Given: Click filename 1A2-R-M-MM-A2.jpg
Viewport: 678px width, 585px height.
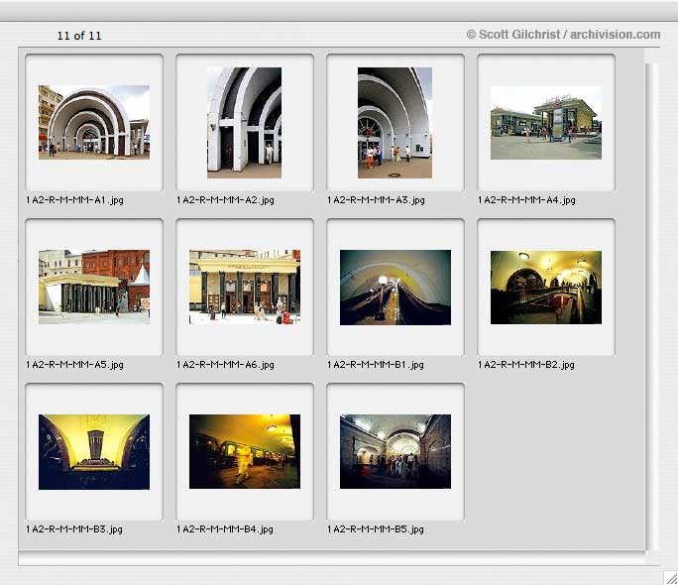Looking at the screenshot, I should (225, 200).
